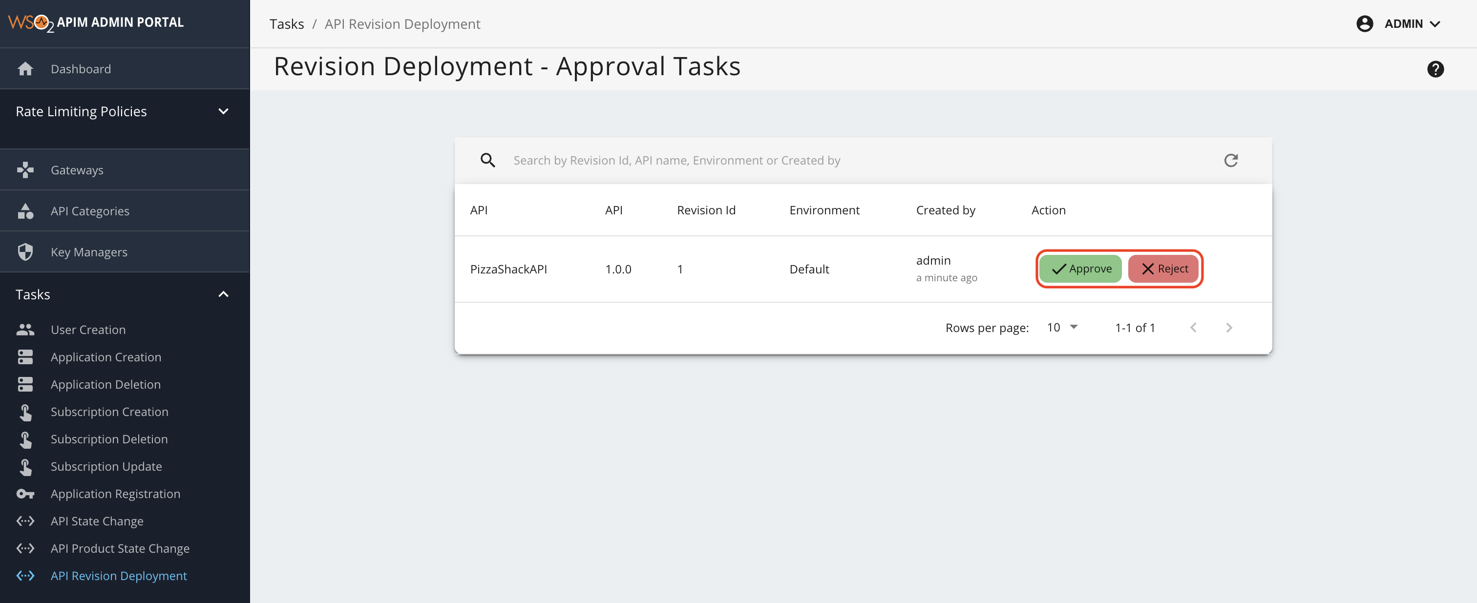1477x603 pixels.
Task: Click the refresh icon in search bar
Action: 1230,161
